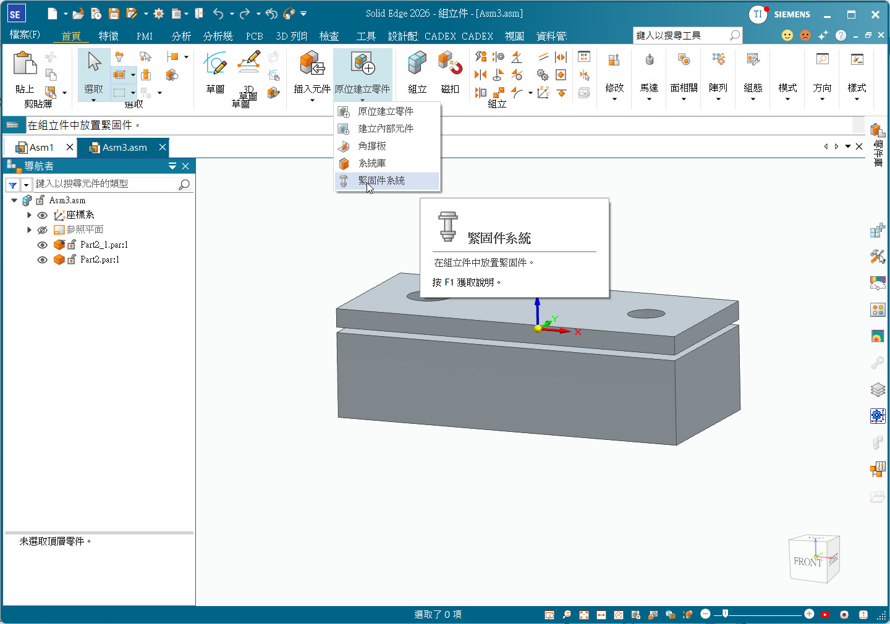Image resolution: width=890 pixels, height=624 pixels.
Task: Close the 導航者 panel
Action: [x=185, y=166]
